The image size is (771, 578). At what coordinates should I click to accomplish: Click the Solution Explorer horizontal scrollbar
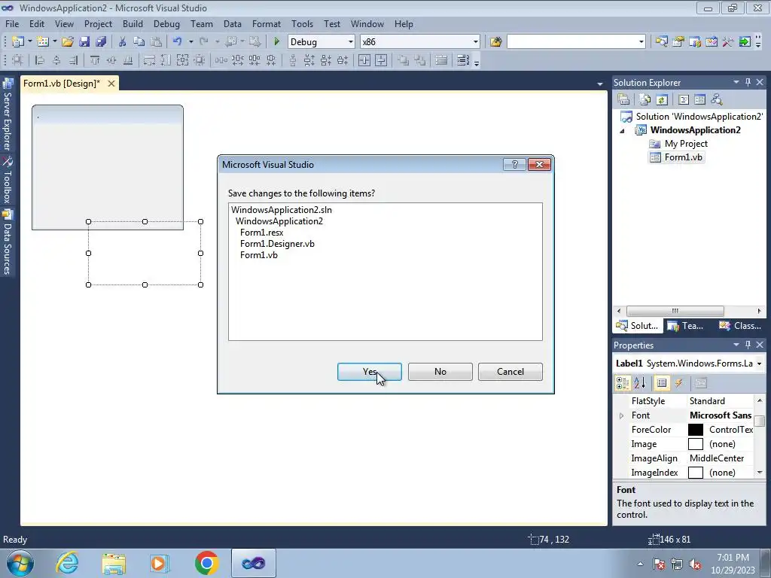pyautogui.click(x=689, y=311)
